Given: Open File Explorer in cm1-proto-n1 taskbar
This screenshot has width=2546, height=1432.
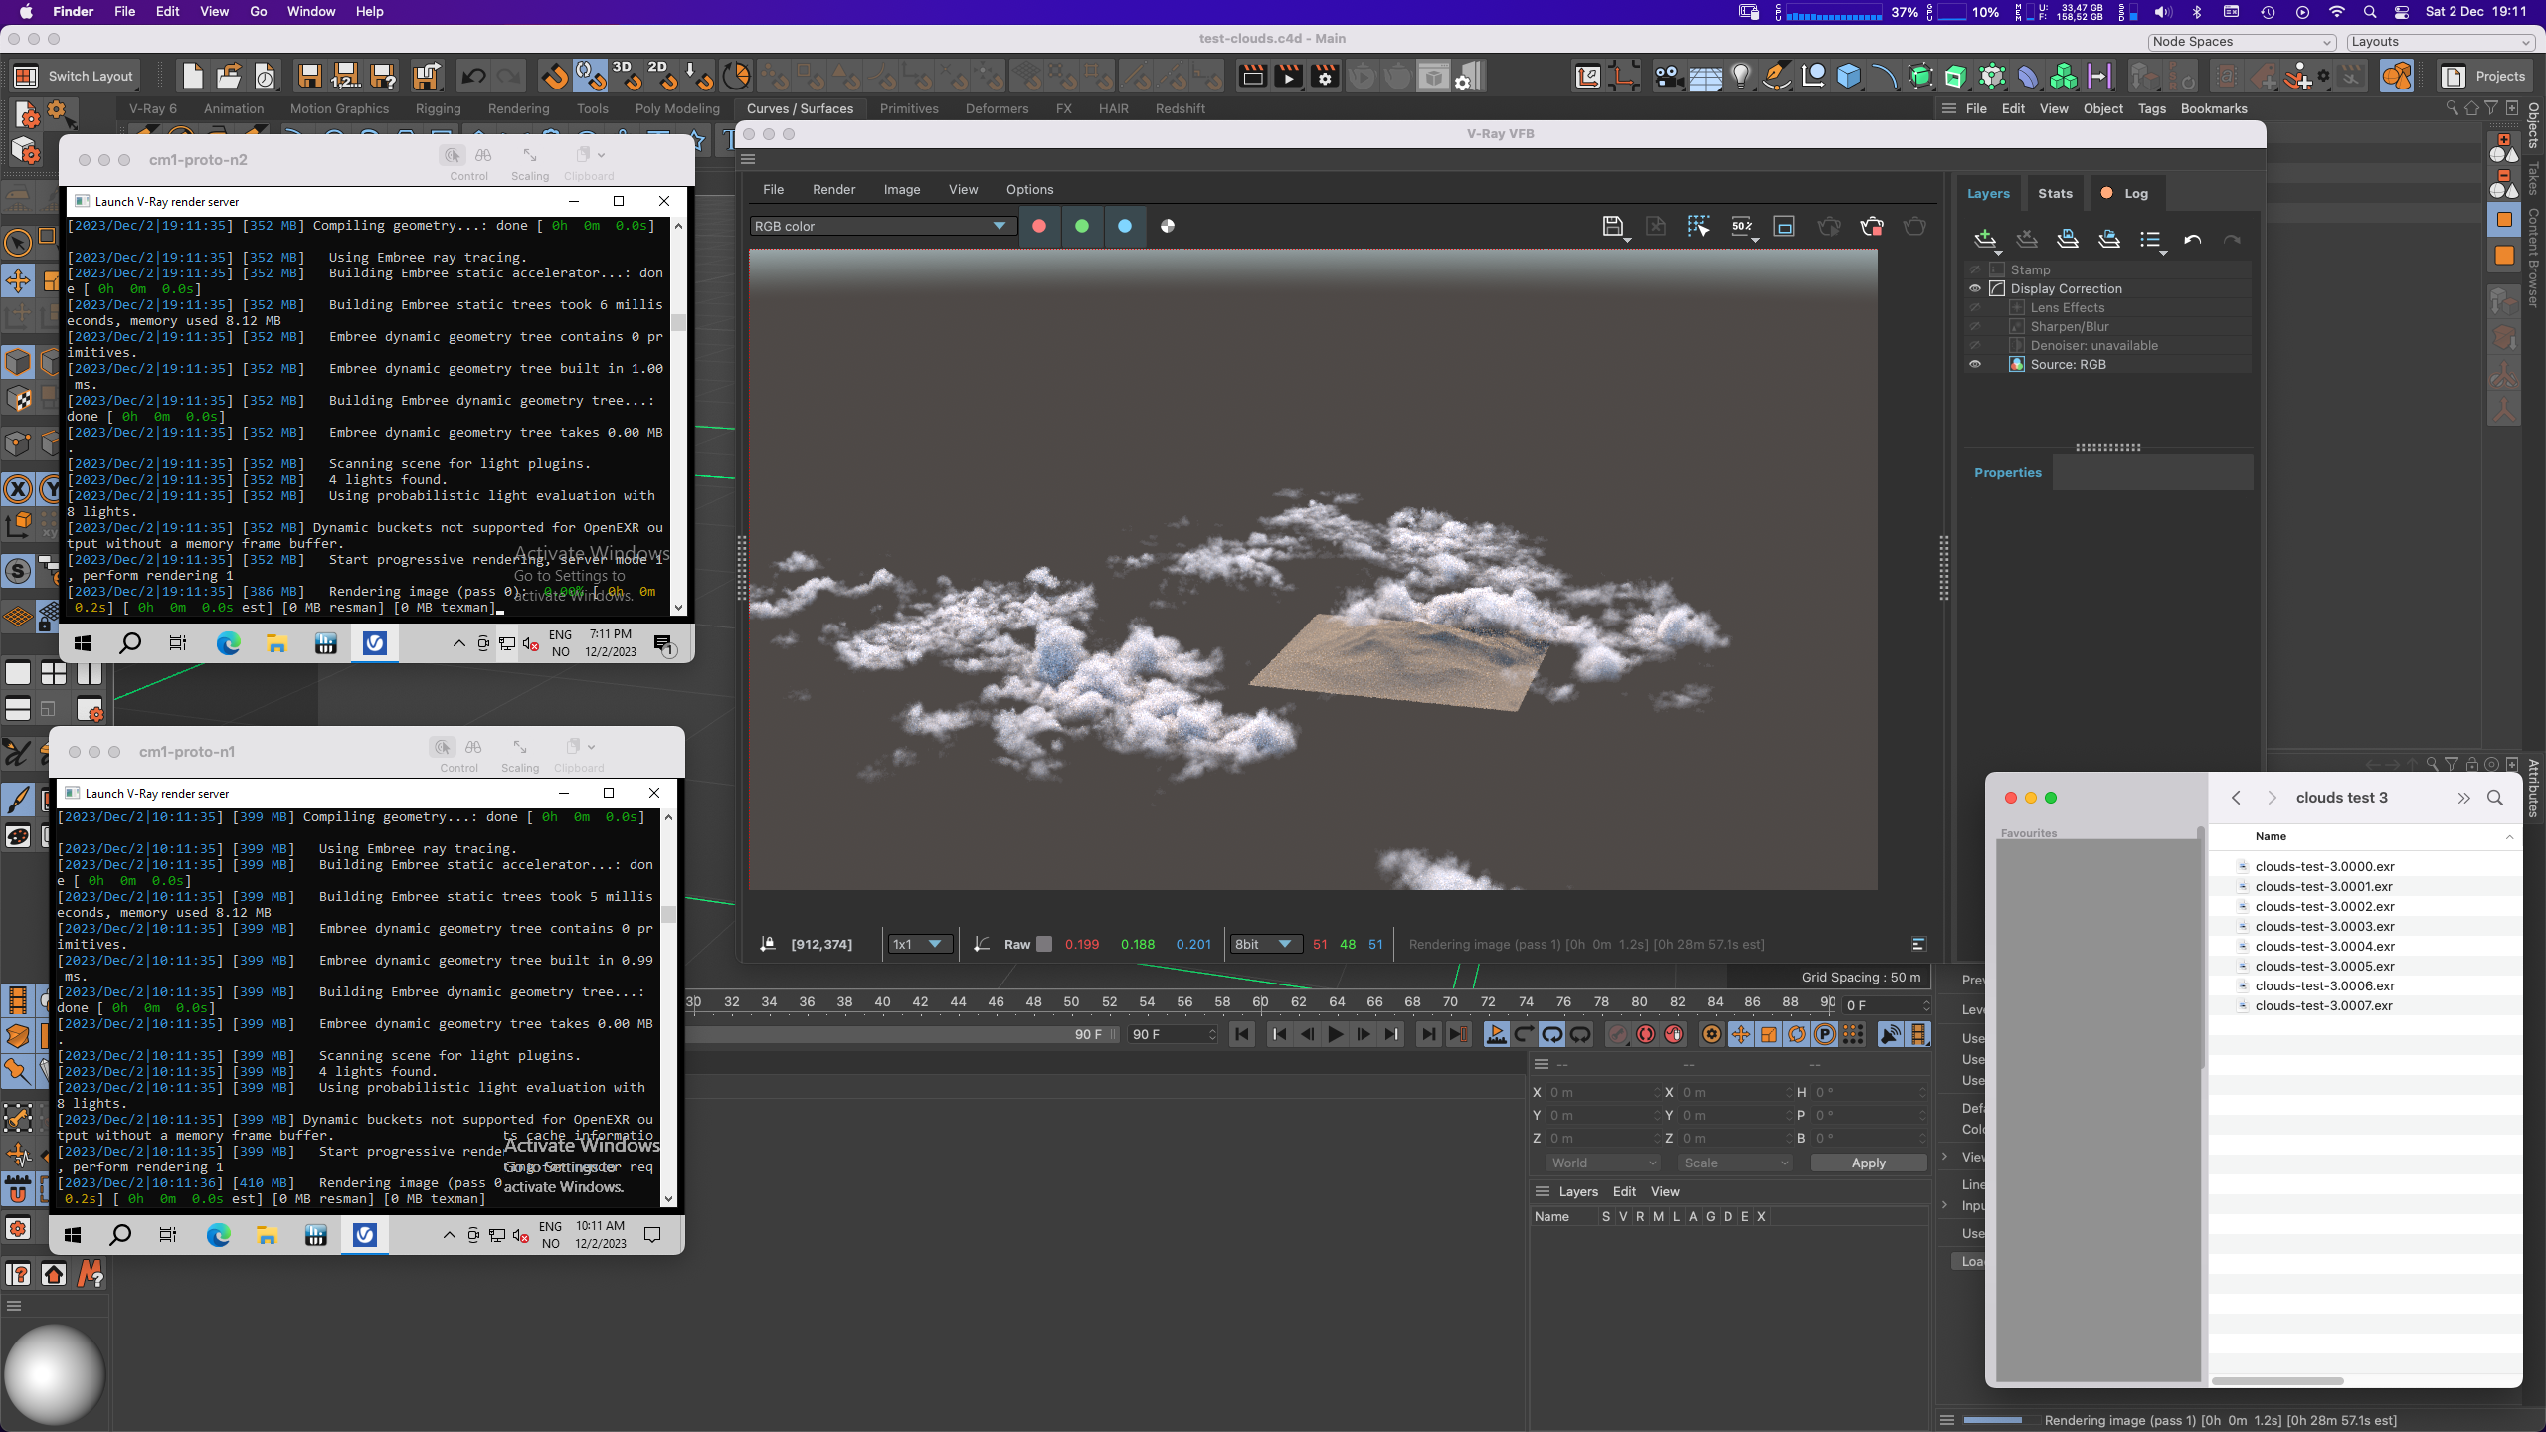Looking at the screenshot, I should 267,1235.
